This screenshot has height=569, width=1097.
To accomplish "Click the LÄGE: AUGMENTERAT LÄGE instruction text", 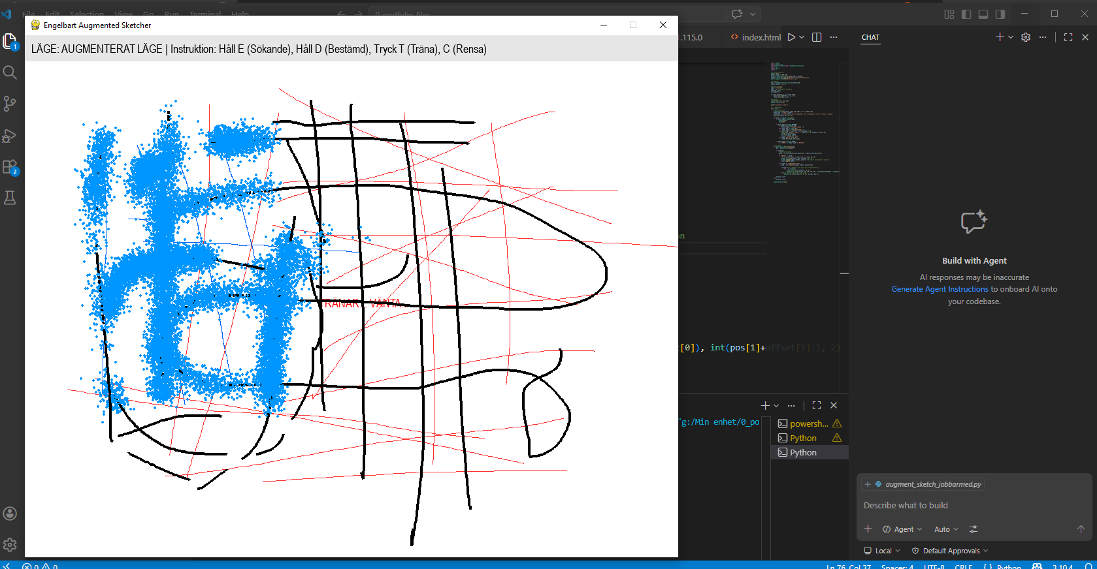I will click(x=259, y=49).
